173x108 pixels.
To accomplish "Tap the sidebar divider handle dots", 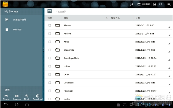I will click(43, 50).
